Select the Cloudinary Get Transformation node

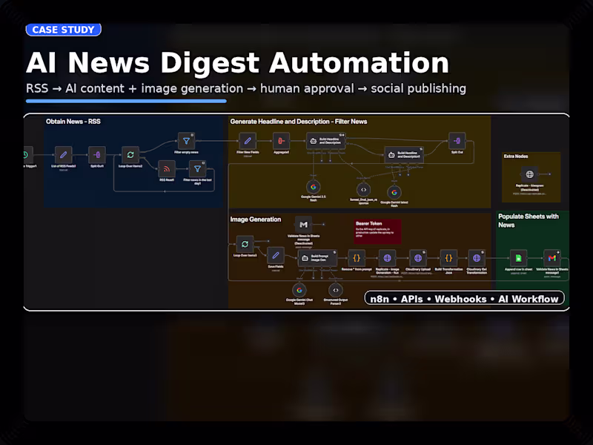tap(477, 258)
